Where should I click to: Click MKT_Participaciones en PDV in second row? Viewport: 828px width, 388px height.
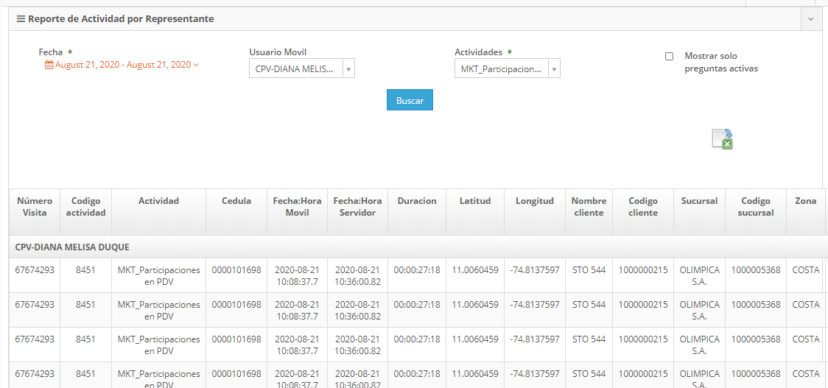pyautogui.click(x=158, y=311)
